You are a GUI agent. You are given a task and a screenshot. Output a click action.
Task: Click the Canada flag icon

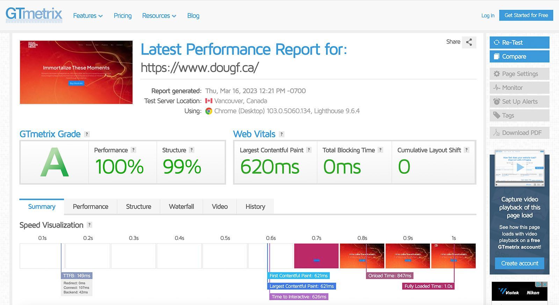(x=209, y=101)
